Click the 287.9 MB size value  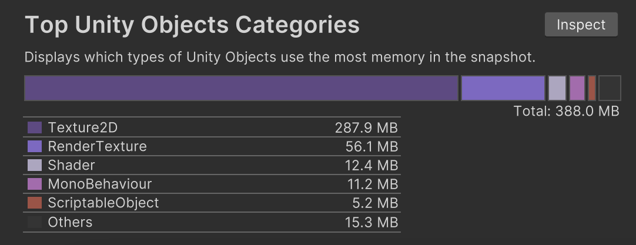coord(366,128)
